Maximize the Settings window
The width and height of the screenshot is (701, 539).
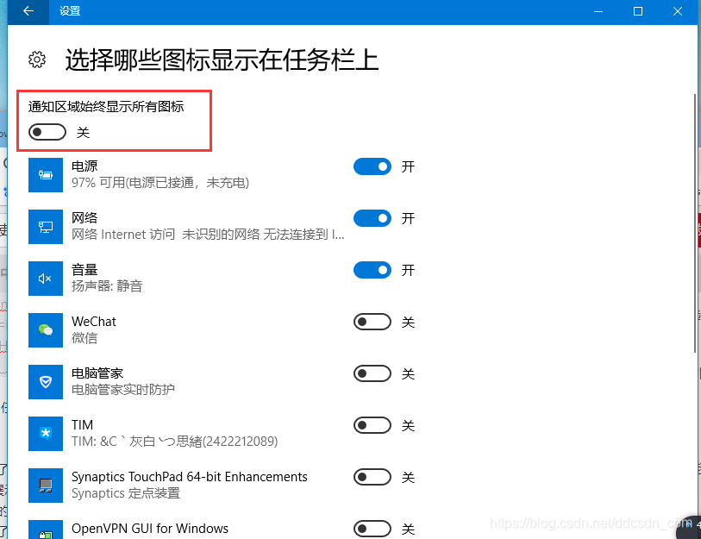[638, 11]
